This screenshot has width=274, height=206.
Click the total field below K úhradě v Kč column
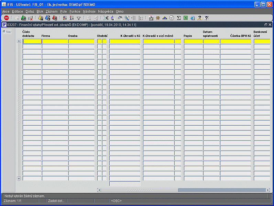click(125, 183)
